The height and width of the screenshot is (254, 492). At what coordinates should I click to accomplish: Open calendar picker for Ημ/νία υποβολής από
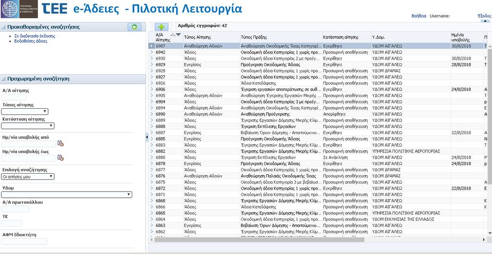tap(61, 144)
